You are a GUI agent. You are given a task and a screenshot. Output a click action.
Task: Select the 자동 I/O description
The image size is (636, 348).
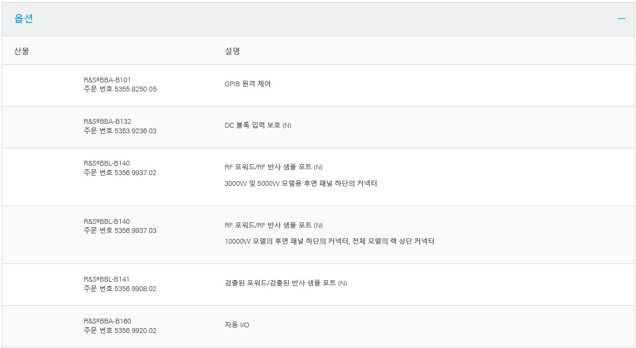(x=237, y=325)
